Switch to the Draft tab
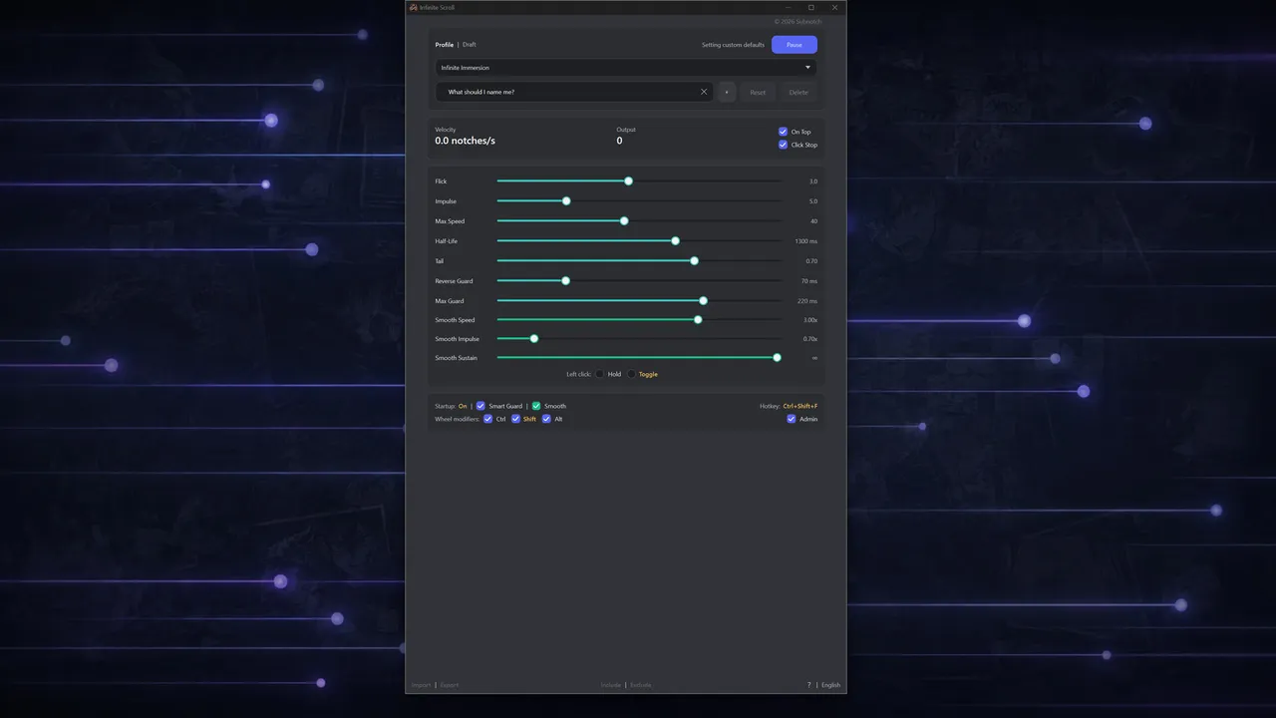Screen dimensions: 1276x718 pyautogui.click(x=470, y=45)
